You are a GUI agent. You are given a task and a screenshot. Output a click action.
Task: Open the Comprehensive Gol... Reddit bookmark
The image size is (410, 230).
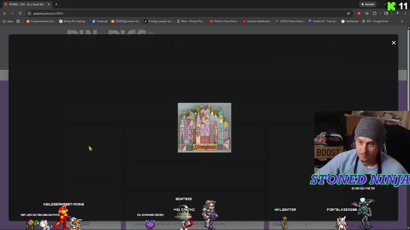click(41, 21)
